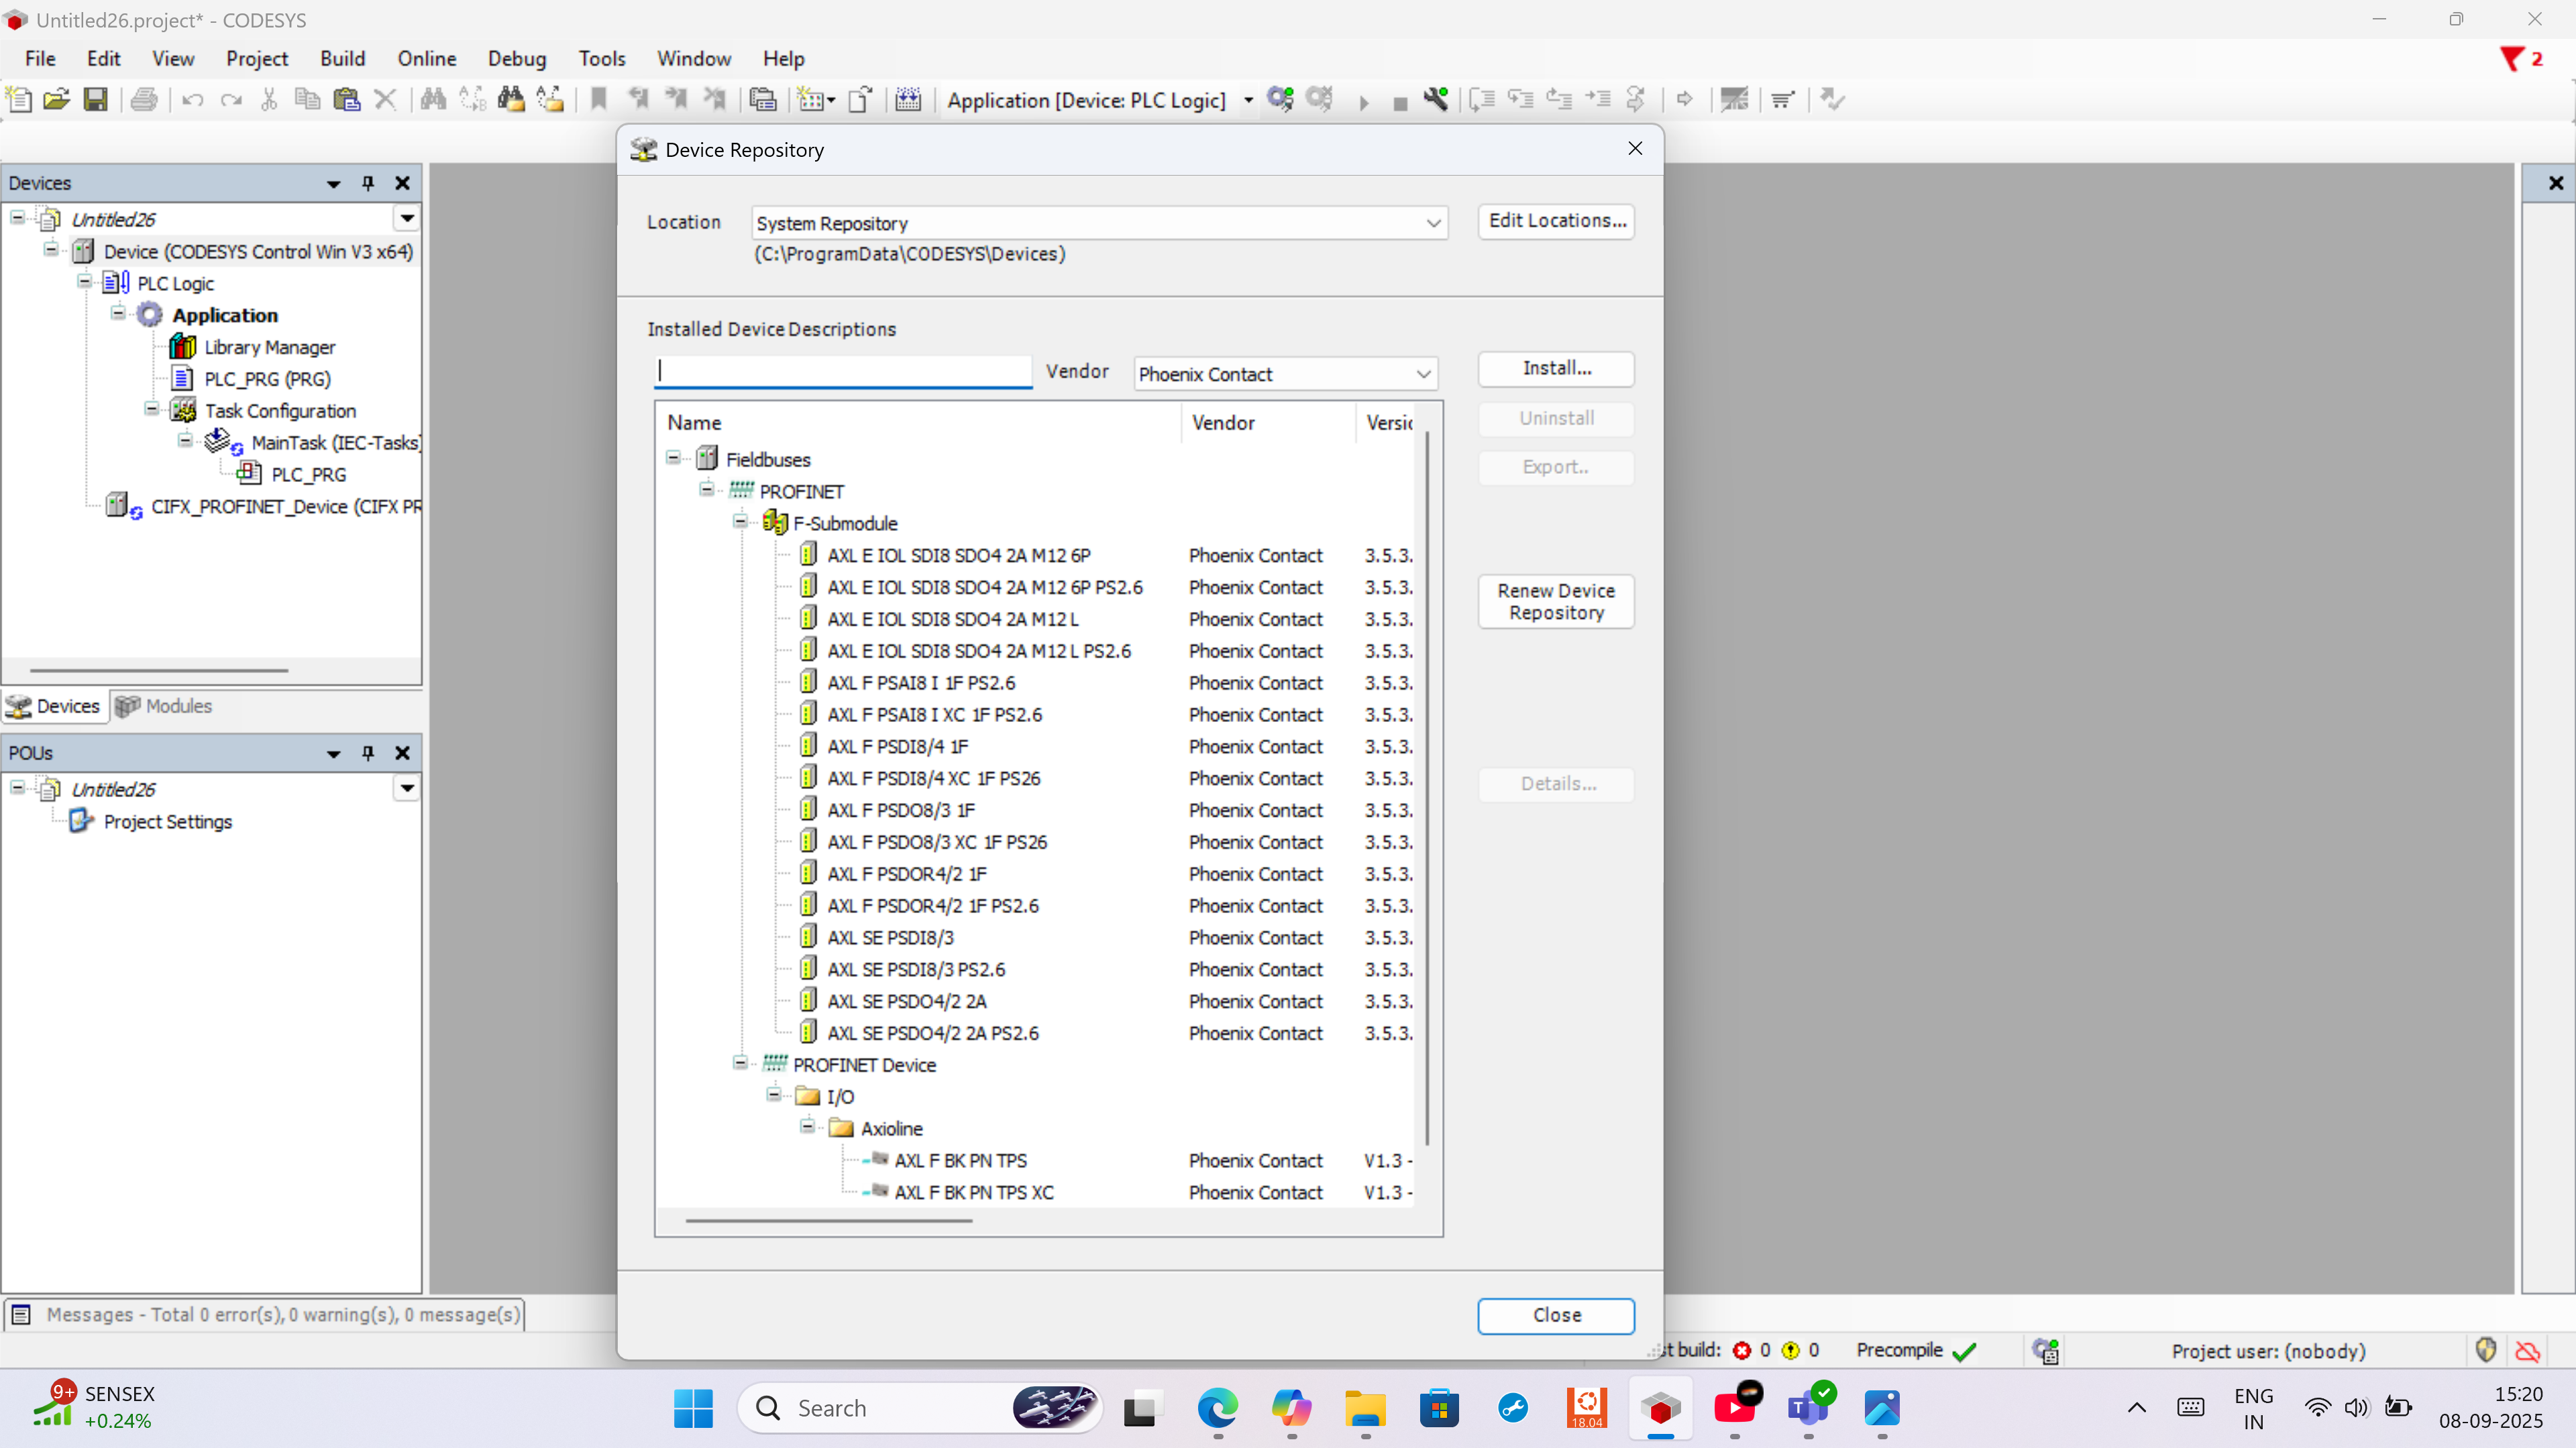Click the Install... button
The height and width of the screenshot is (1448, 2576).
[x=1555, y=368]
